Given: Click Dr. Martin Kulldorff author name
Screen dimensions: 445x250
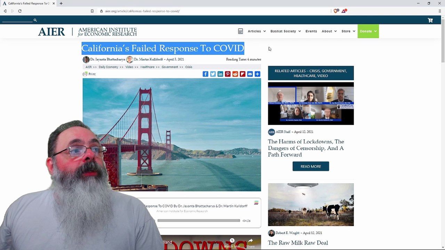Looking at the screenshot, I should 148,59.
